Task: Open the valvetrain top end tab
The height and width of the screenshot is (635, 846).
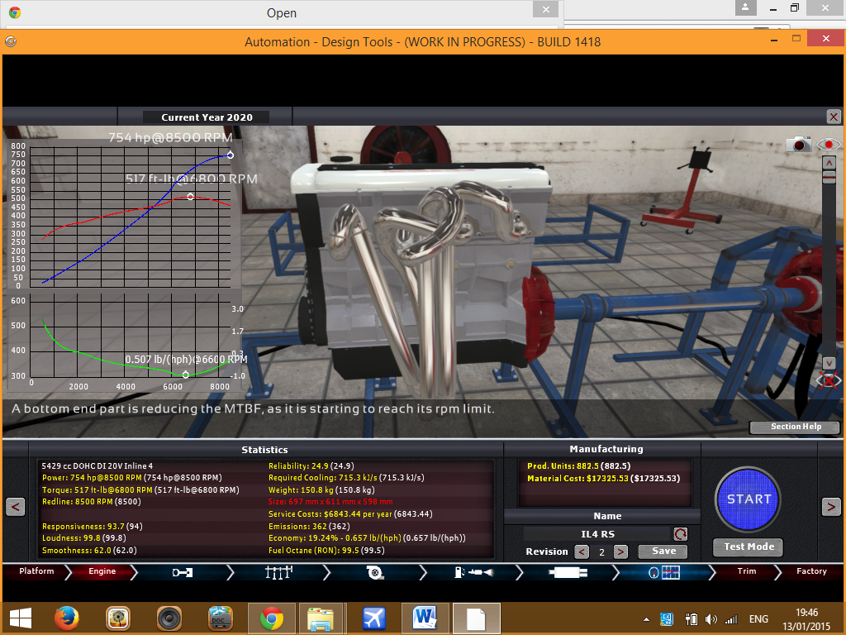Action: coord(278,572)
